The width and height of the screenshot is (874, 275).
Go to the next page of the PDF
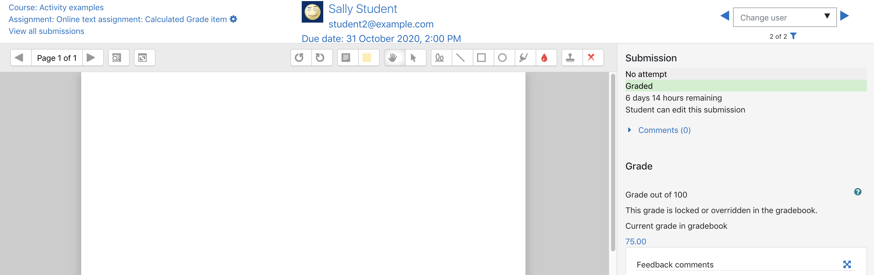(x=93, y=58)
